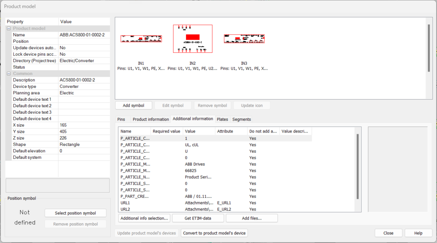
Task: Collapse the Common property group
Action: pyautogui.click(x=8, y=74)
